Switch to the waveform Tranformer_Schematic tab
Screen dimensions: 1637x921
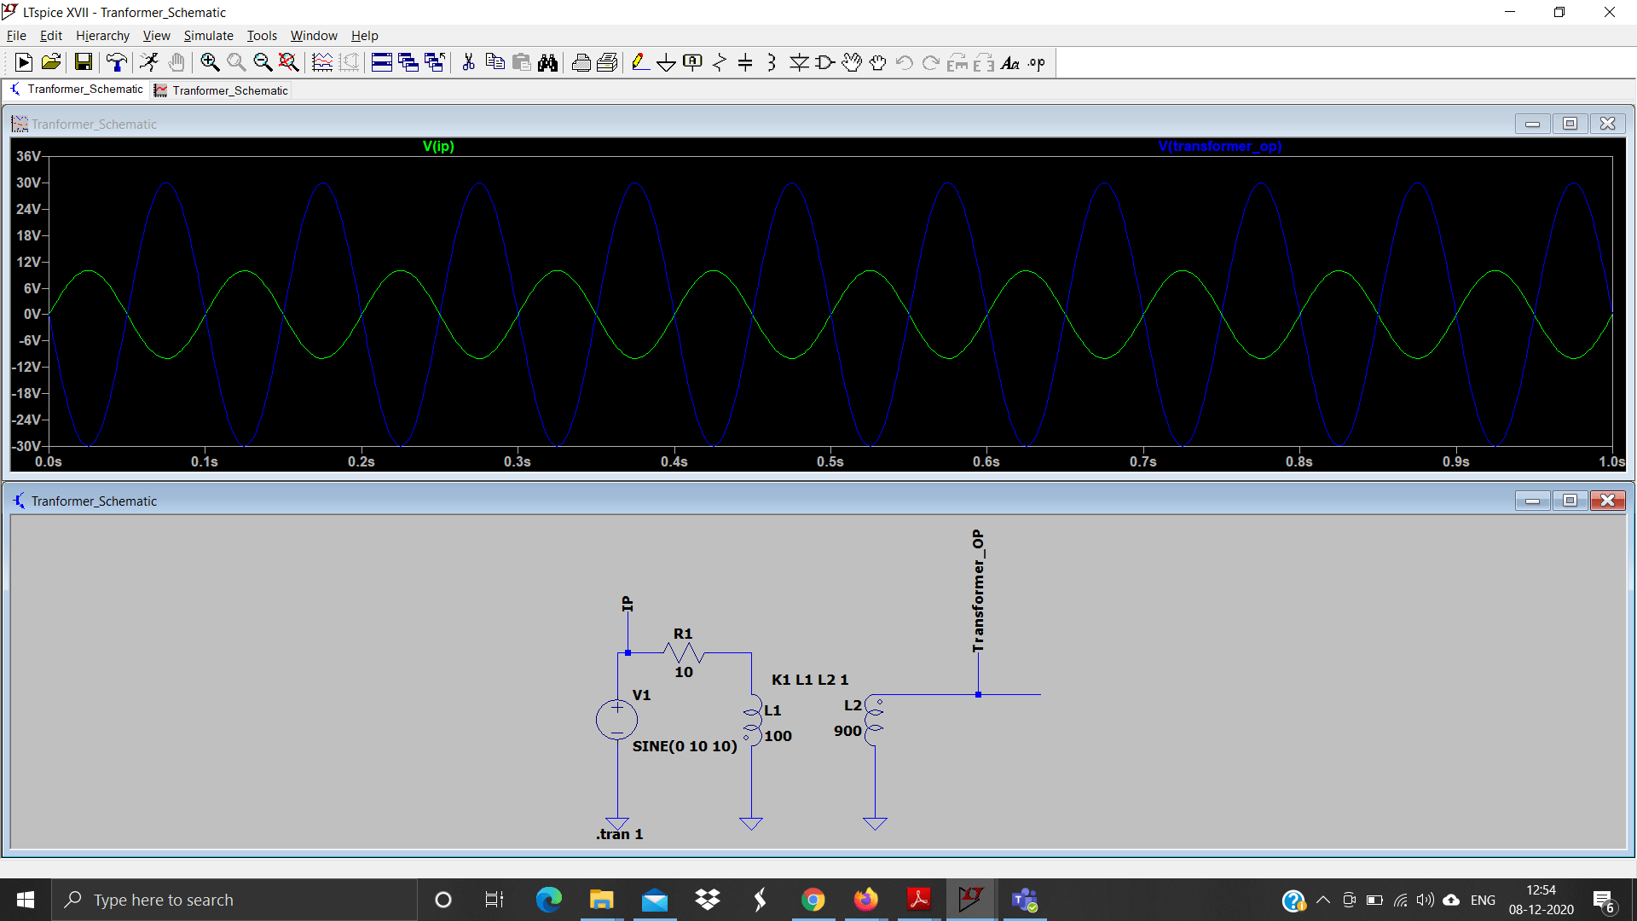[x=221, y=90]
